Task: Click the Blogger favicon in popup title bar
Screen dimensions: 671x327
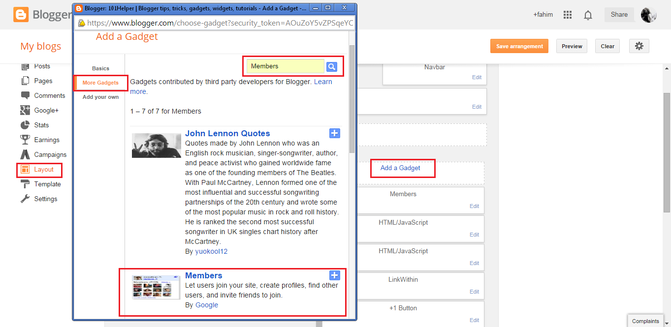Action: point(79,8)
